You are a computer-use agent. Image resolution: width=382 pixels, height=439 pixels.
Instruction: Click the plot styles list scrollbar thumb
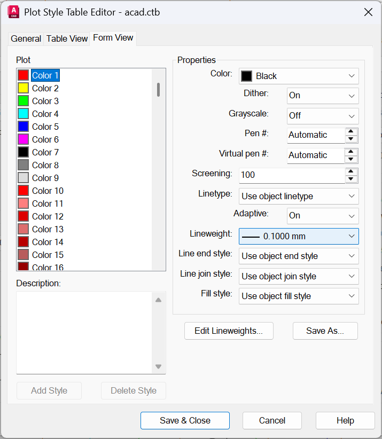[158, 89]
